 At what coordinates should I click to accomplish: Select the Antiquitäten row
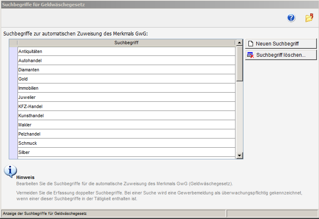pyautogui.click(x=126, y=51)
